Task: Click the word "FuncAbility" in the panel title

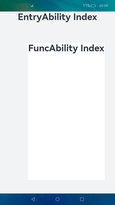Action: click(53, 48)
